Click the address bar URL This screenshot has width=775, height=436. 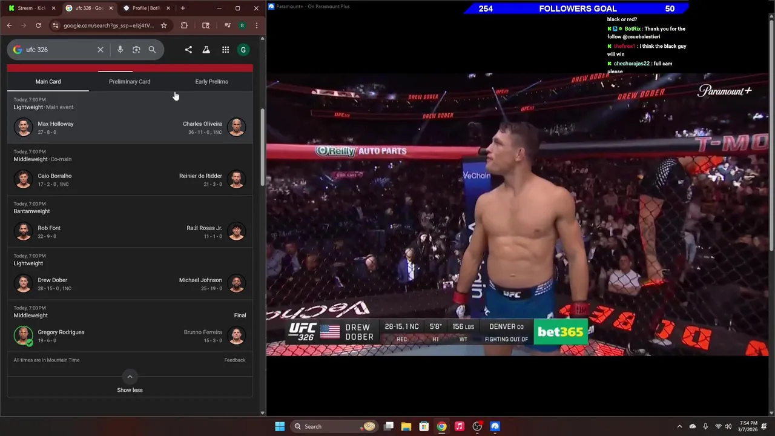(109, 25)
